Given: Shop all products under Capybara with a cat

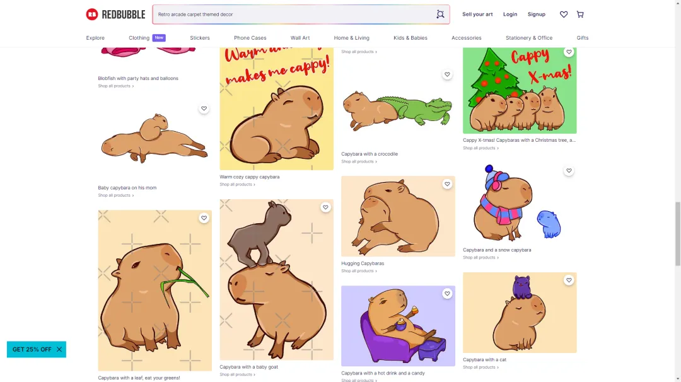Looking at the screenshot, I should [x=480, y=368].
